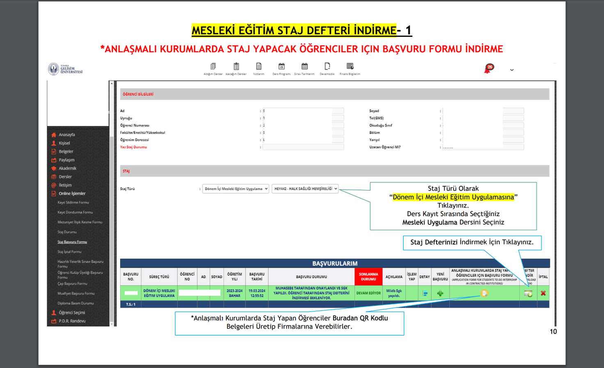Click the notification bell showing 26
Viewport: 604px width, 368px height.
488,69
